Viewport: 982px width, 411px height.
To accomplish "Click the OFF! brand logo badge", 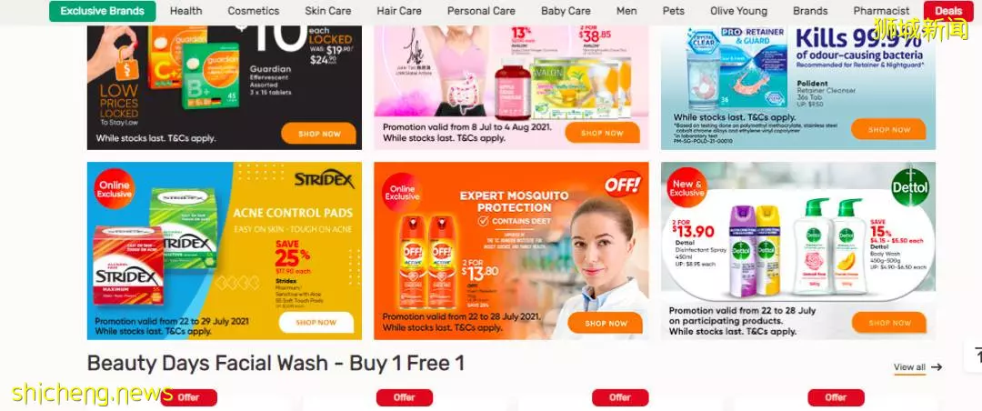I will point(623,185).
